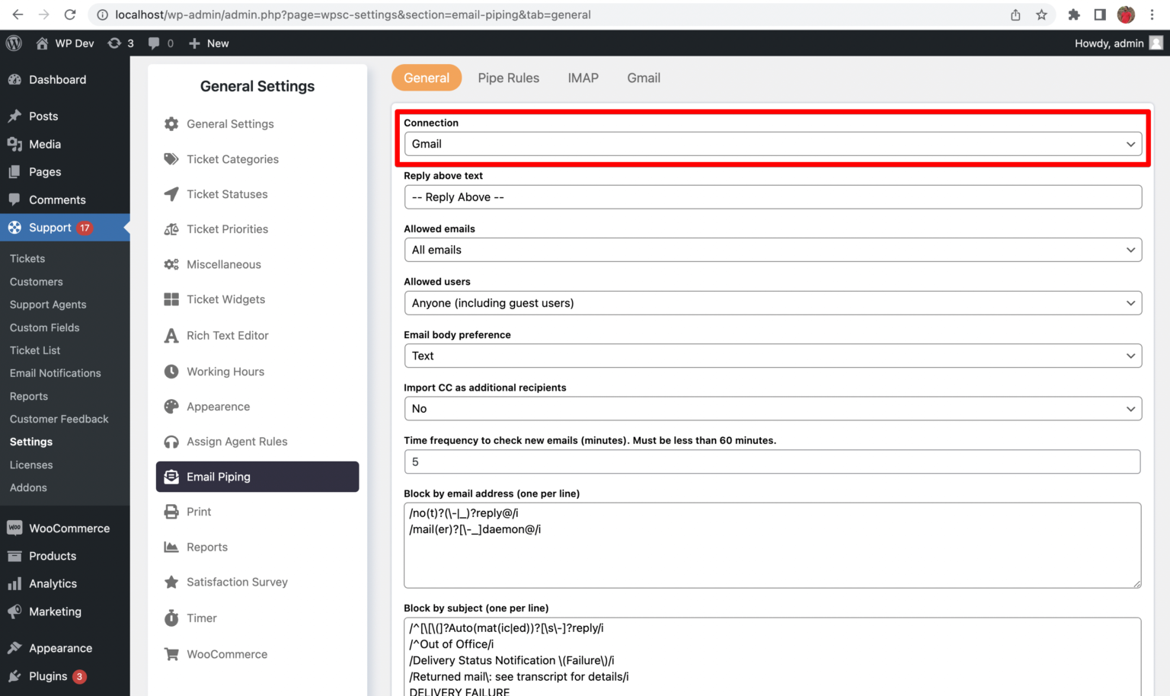Click the WordPress logo in admin bar
Screen dimensions: 1170x696
coord(13,43)
